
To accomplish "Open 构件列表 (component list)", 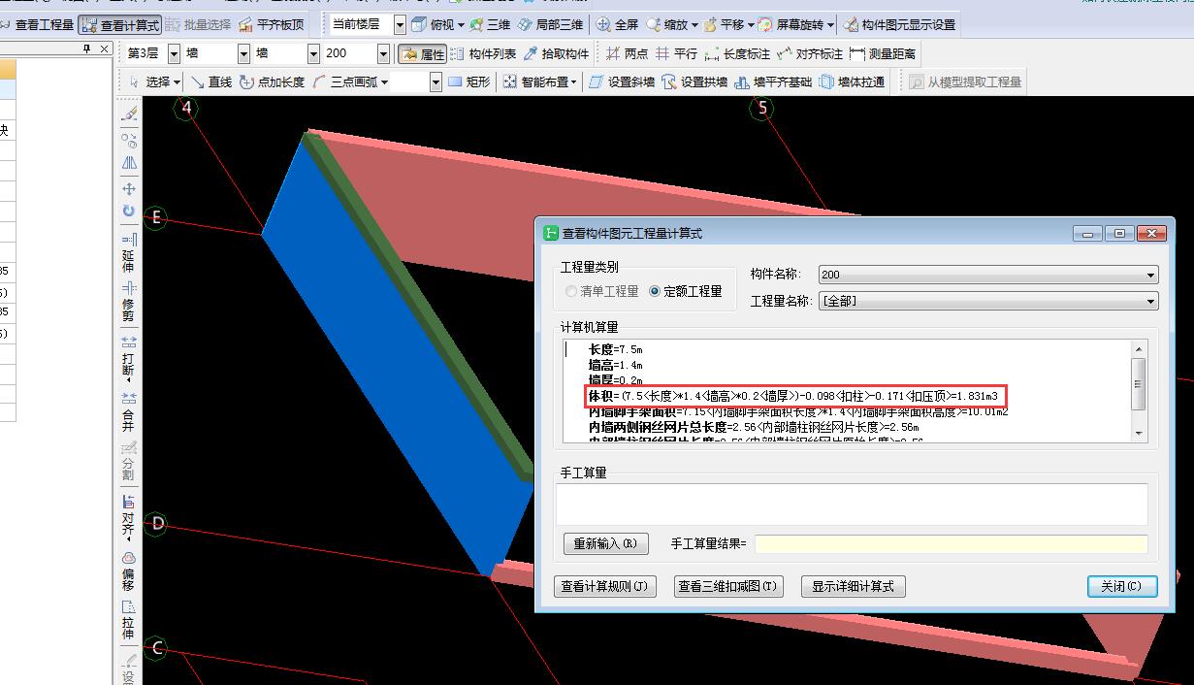I will pos(483,53).
